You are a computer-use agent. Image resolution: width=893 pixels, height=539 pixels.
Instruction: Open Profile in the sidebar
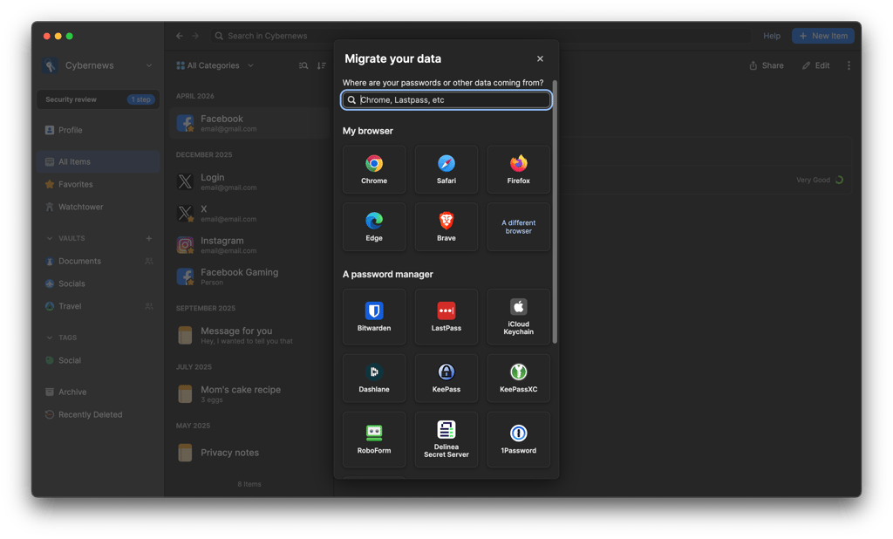point(98,130)
